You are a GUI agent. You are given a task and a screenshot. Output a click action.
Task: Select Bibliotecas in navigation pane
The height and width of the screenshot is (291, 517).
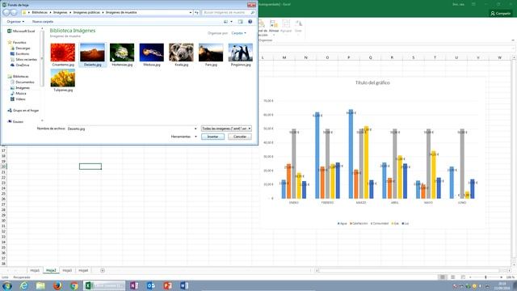coord(18,77)
